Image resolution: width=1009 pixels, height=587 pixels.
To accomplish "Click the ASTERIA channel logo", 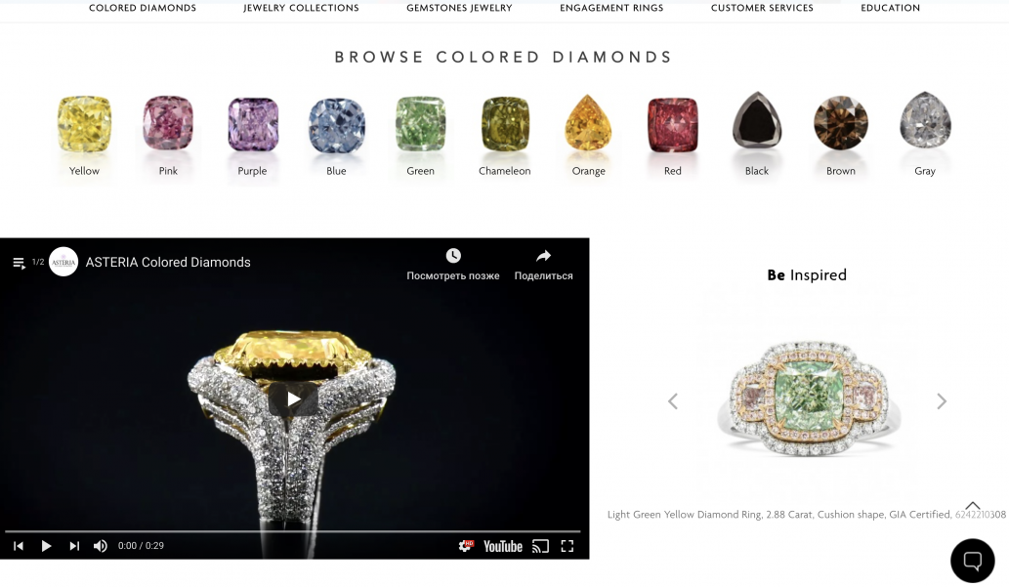I will 63,262.
